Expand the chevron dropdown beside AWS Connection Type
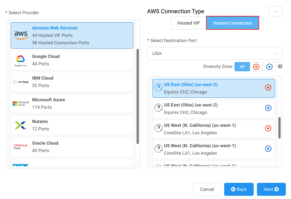The height and width of the screenshot is (199, 291). coord(275,11)
